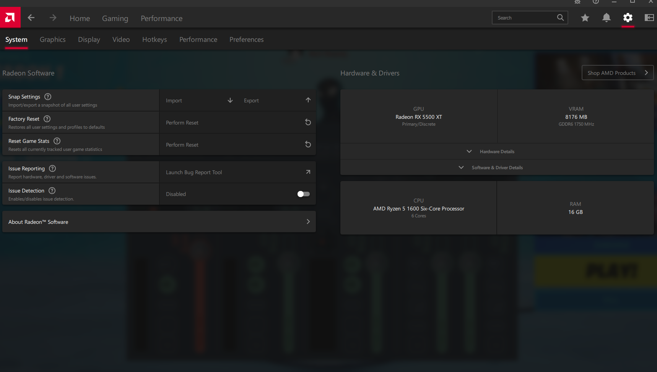The width and height of the screenshot is (657, 372).
Task: Show help tooltip for Snap Settings
Action: coord(48,97)
